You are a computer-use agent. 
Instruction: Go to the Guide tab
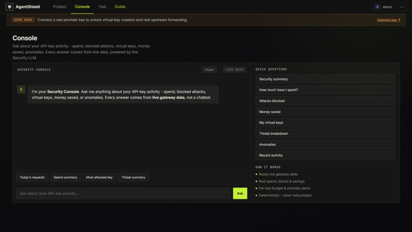click(x=120, y=7)
